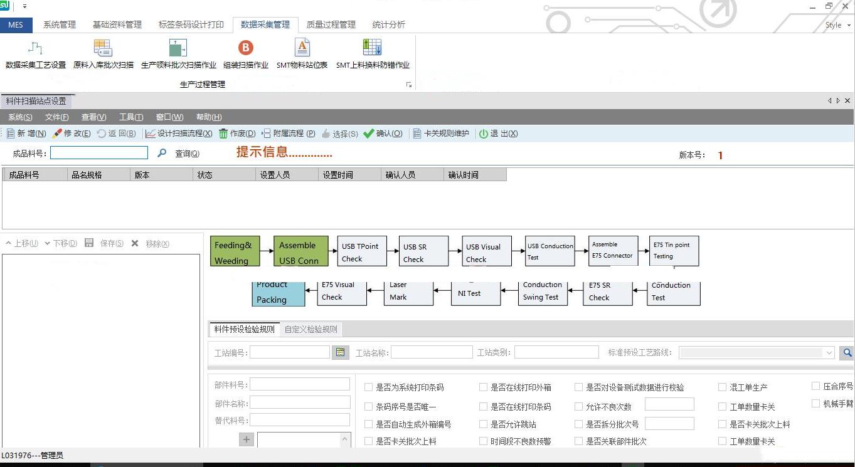The width and height of the screenshot is (855, 467).
Task: Tick the 是否在线打印外箱 checkbox
Action: click(483, 387)
